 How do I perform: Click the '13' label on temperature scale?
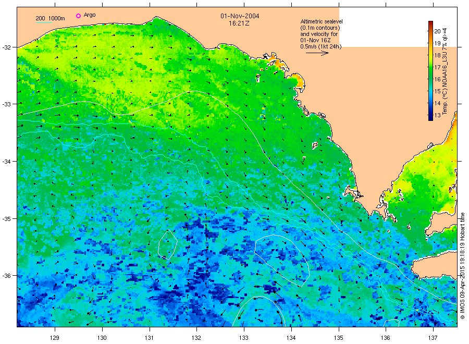pos(437,115)
